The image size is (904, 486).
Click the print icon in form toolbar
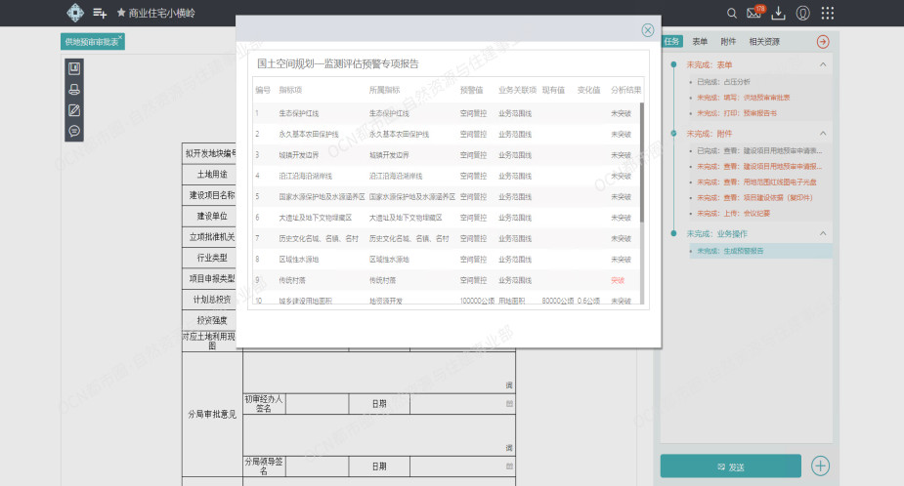click(x=74, y=89)
